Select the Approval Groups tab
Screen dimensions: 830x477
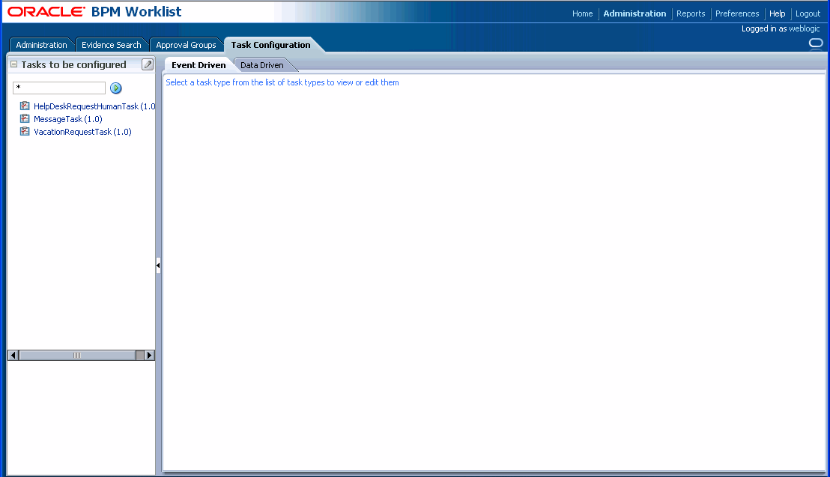click(186, 44)
